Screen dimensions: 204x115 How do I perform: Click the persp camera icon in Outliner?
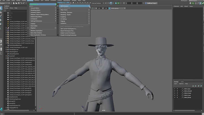click(8, 13)
